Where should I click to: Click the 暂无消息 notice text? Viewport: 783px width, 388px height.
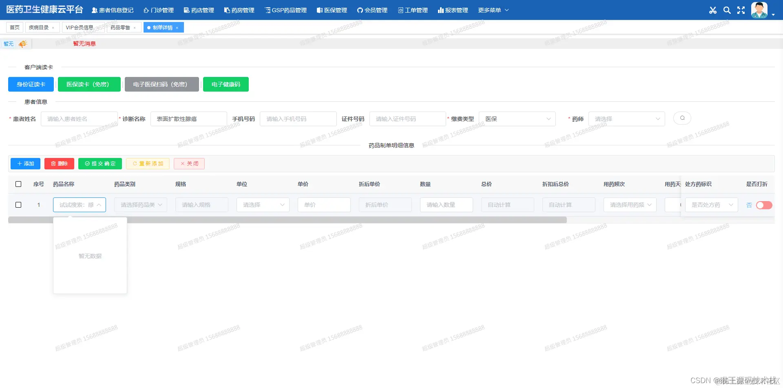tap(84, 44)
